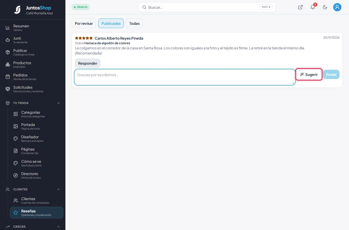Click the Reseñas star icon
The height and width of the screenshot is (230, 349).
pyautogui.click(x=16, y=213)
